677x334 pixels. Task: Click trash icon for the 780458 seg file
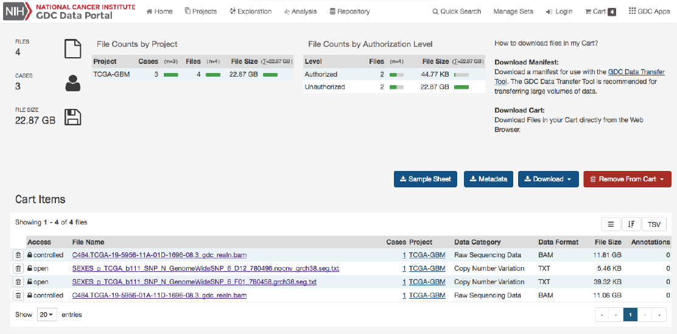pos(18,282)
